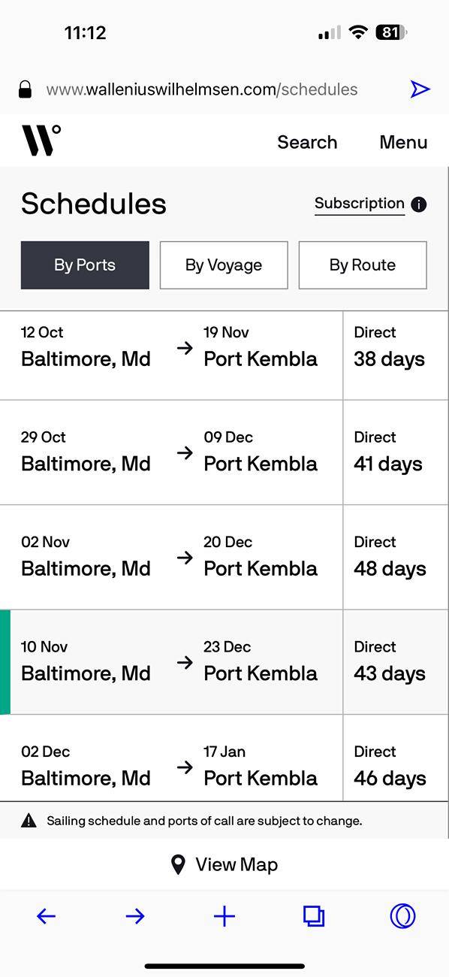
Task: Switch to the By Route tab
Action: [x=363, y=265]
